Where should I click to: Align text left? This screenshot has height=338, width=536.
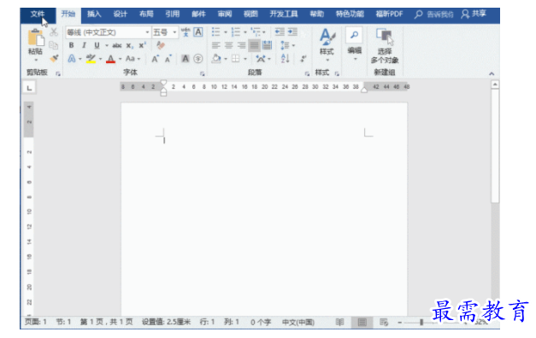coord(215,45)
